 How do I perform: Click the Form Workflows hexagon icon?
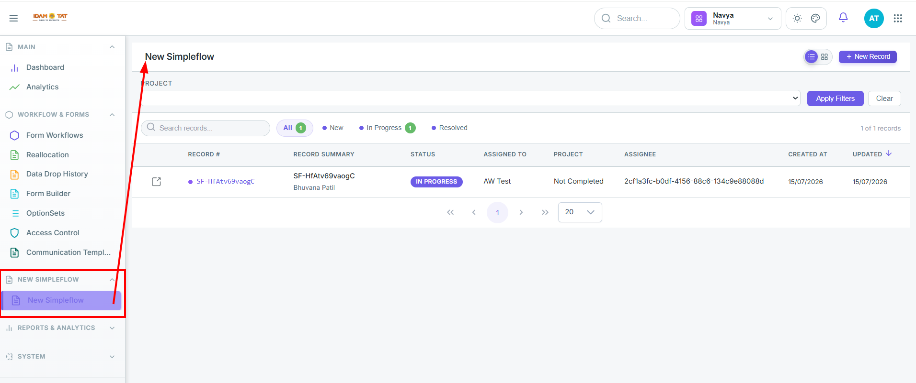point(14,135)
